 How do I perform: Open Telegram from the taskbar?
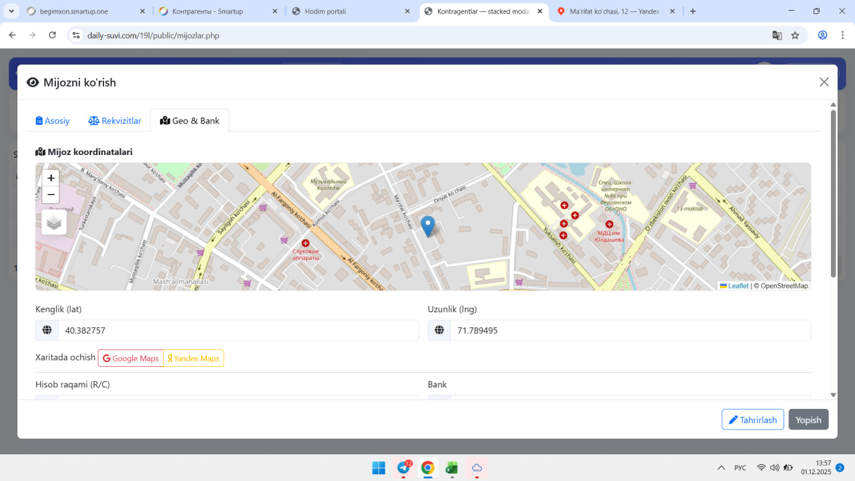pos(403,468)
